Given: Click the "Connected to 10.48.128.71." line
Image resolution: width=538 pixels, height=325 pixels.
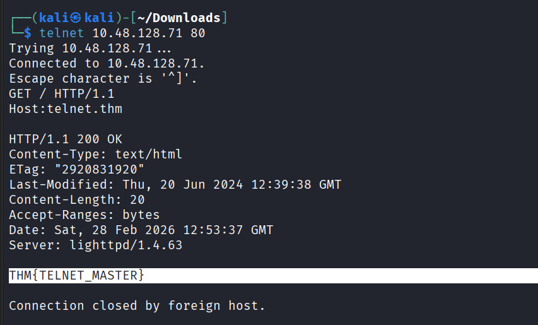Looking at the screenshot, I should coord(107,63).
